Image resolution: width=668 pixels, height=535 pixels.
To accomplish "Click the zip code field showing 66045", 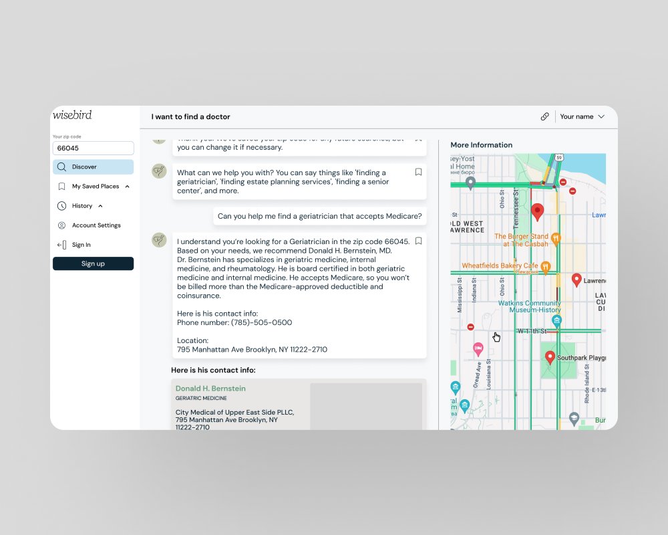I will coord(93,148).
